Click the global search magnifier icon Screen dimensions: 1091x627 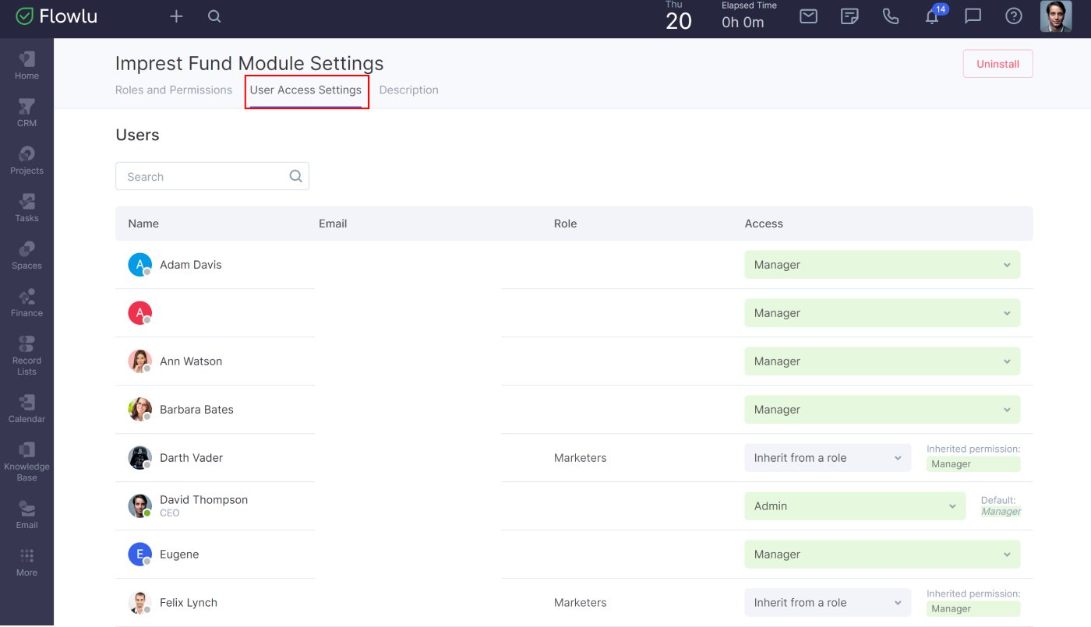point(214,16)
